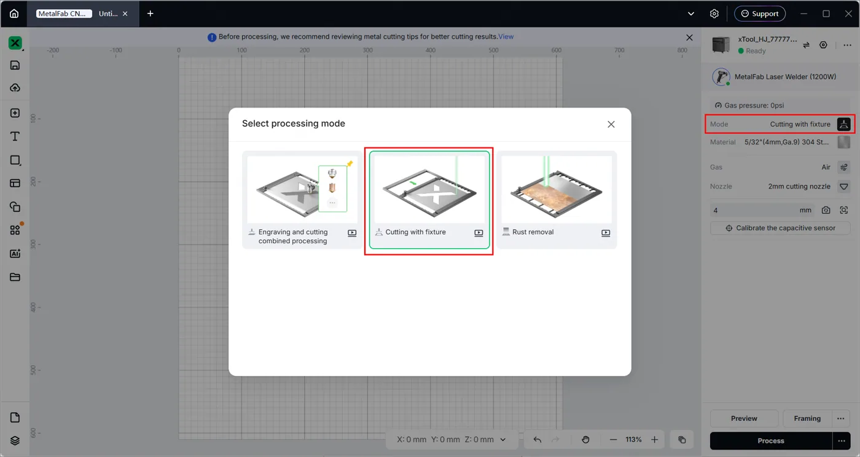
Task: Open settings gear in title bar
Action: tap(714, 14)
